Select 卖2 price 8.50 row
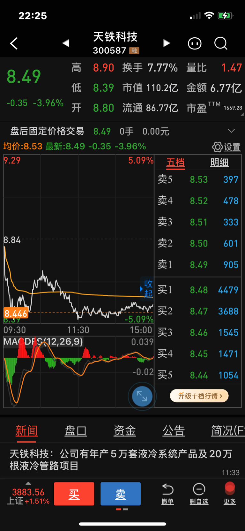This screenshot has height=531, width=245. (x=198, y=244)
